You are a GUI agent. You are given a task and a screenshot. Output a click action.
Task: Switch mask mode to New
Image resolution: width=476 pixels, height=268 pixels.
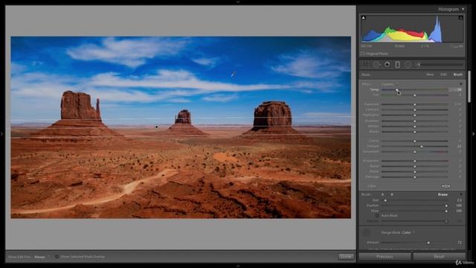[x=430, y=74]
